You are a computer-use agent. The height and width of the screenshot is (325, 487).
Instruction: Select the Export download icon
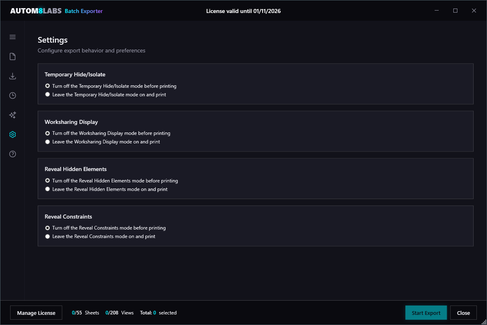[12, 76]
